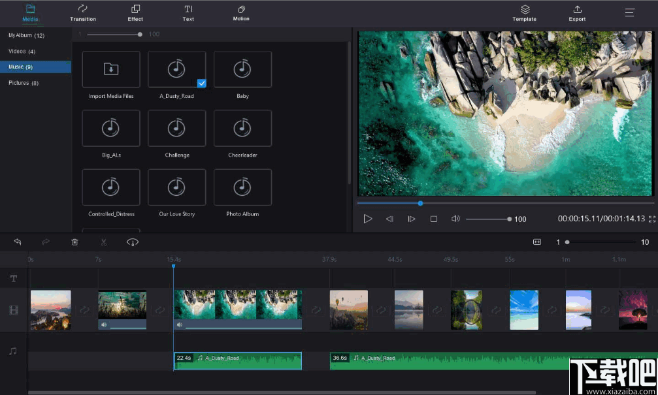Click Export at the top right
This screenshot has width=658, height=395.
[x=577, y=13]
